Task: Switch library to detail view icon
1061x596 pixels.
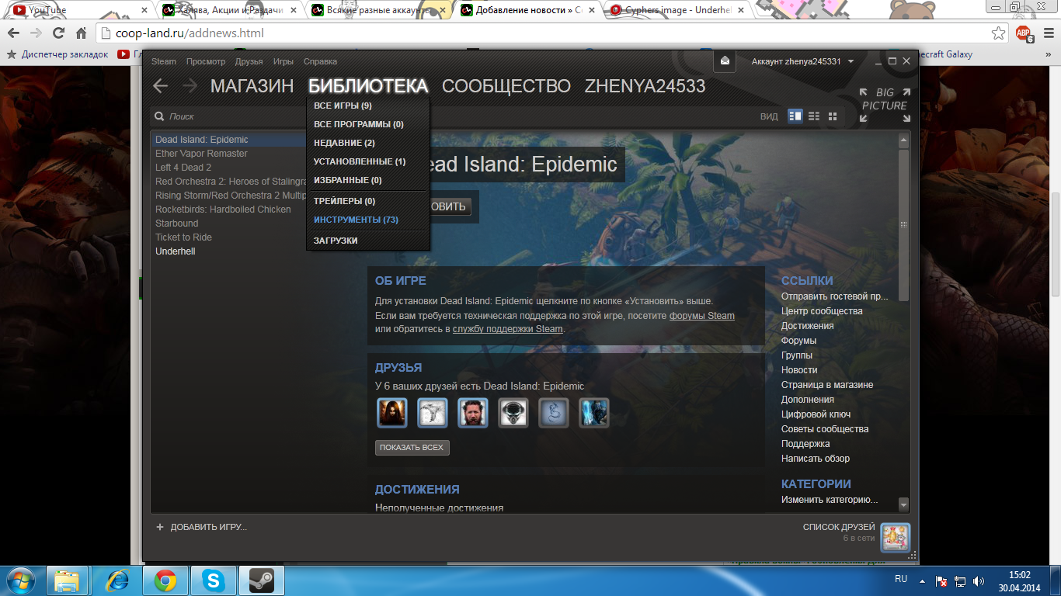Action: click(795, 116)
